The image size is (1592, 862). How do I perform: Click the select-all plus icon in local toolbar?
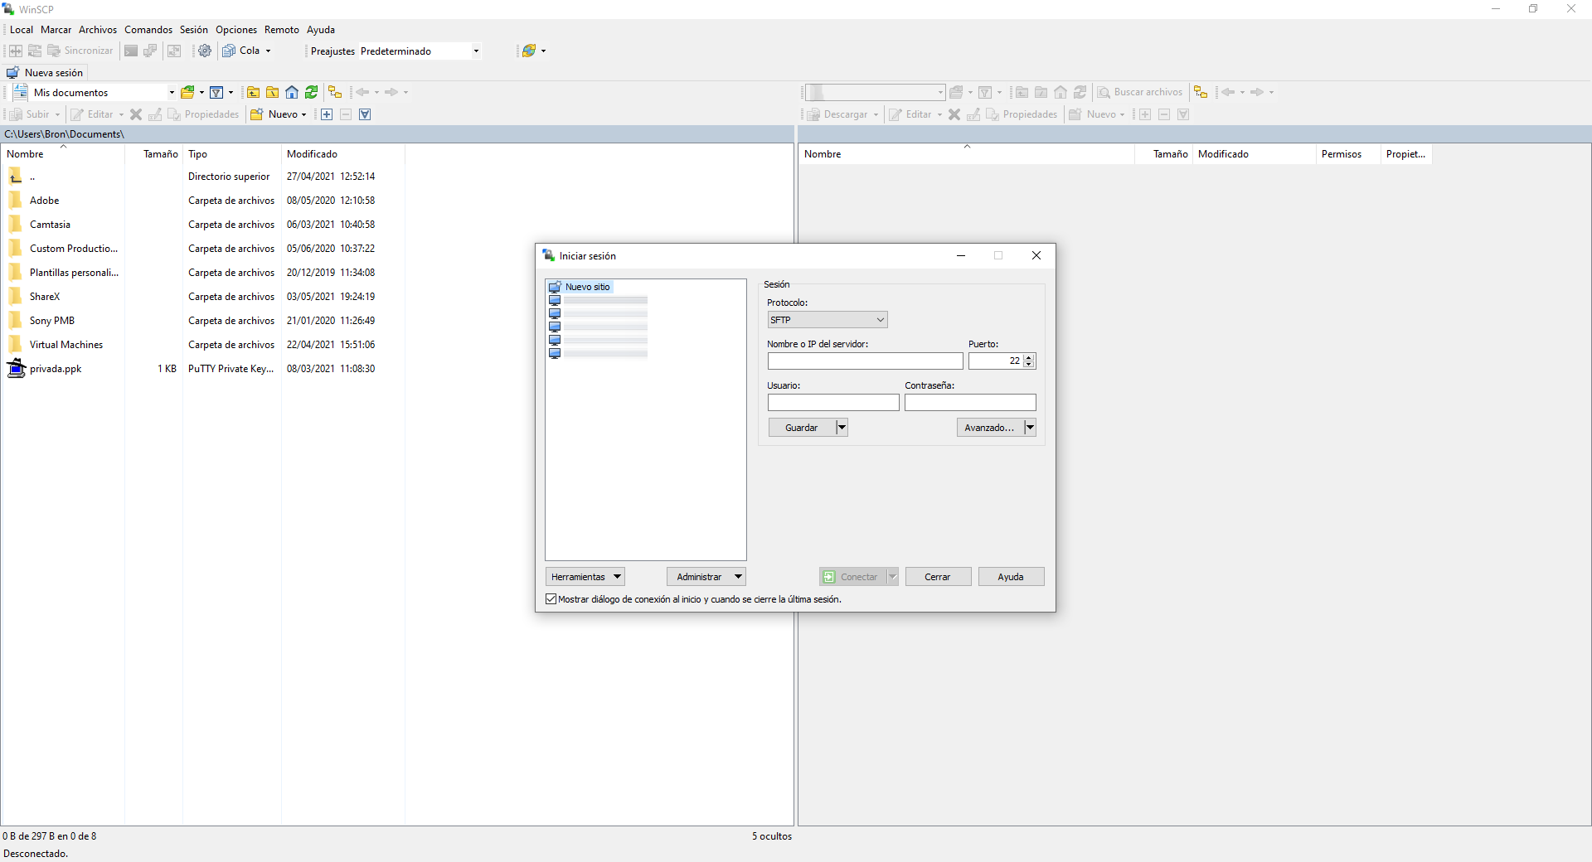pos(327,114)
